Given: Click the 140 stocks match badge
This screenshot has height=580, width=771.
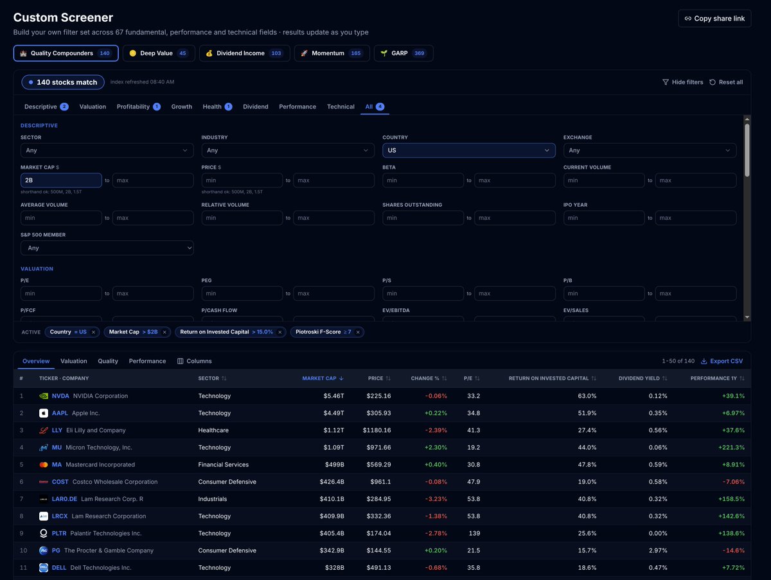Looking at the screenshot, I should 62,82.
